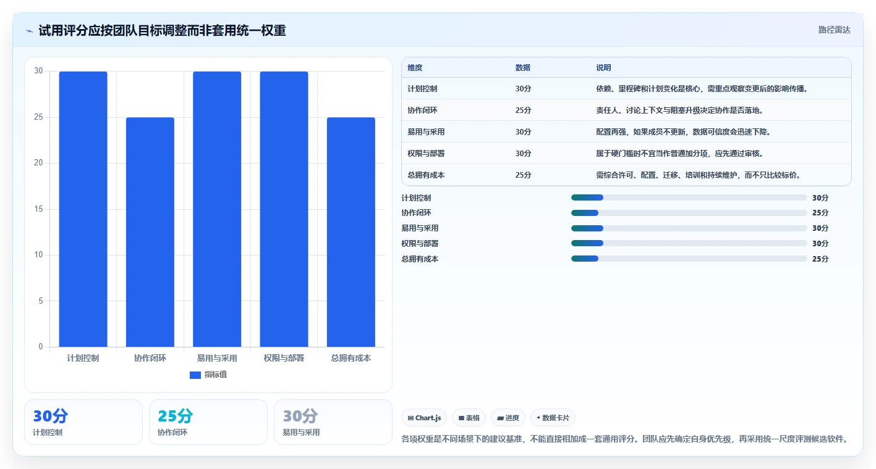Select the 易用与采用 bar in the chart

217,209
